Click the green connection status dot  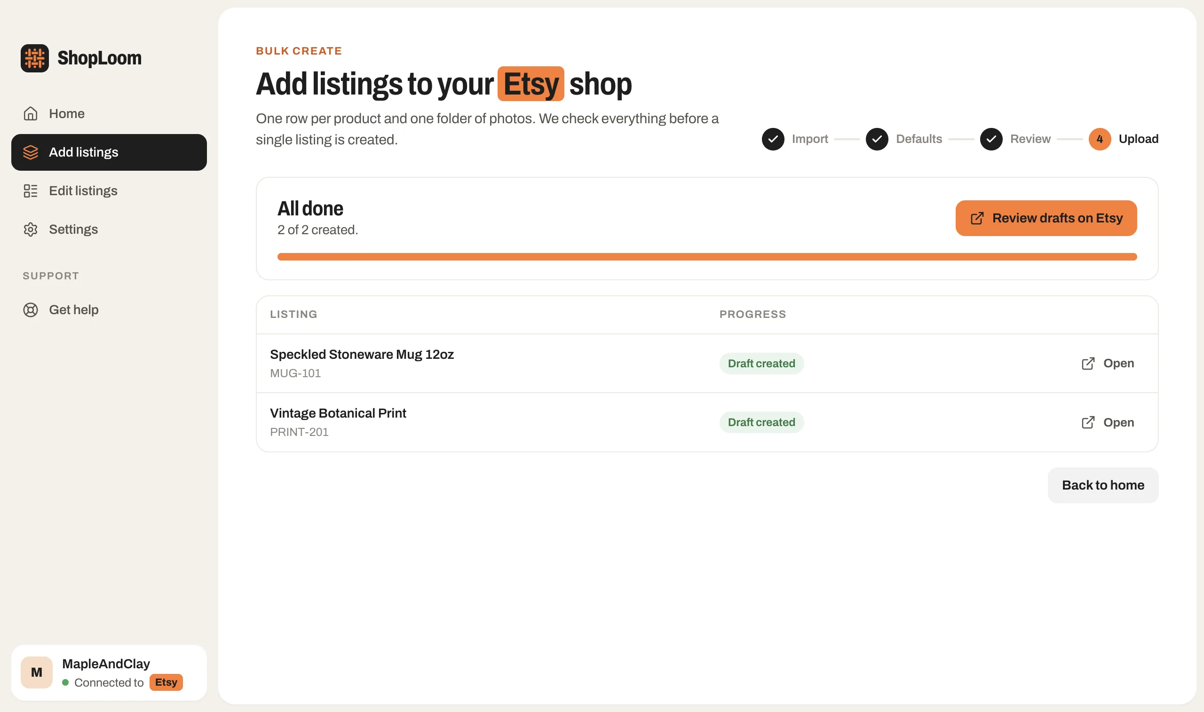point(65,682)
